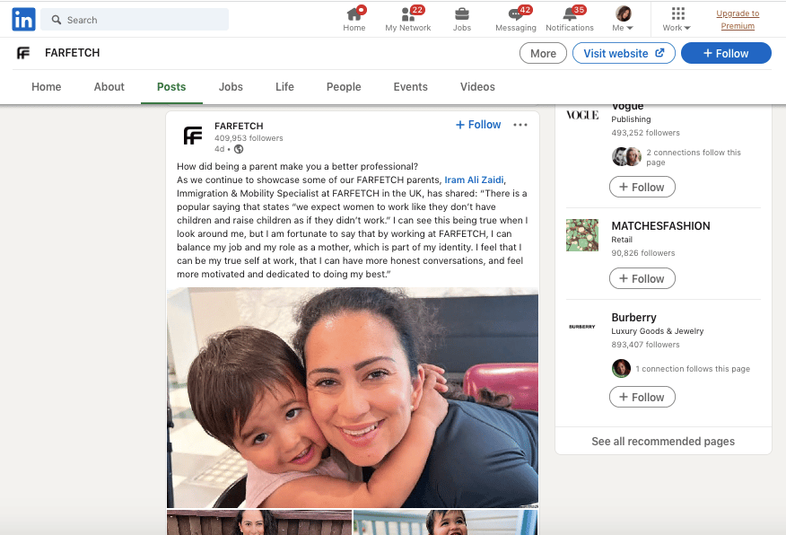Viewport: 786px width, 535px height.
Task: Open the Work apps grid icon
Action: pyautogui.click(x=677, y=13)
